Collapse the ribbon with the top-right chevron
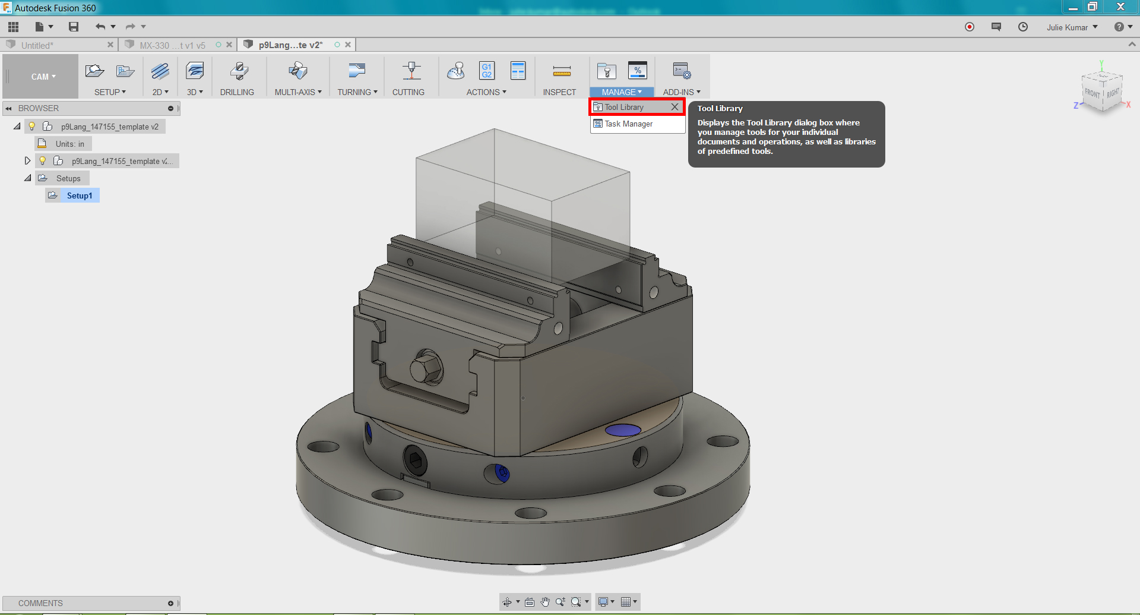The width and height of the screenshot is (1140, 615). click(x=1132, y=45)
